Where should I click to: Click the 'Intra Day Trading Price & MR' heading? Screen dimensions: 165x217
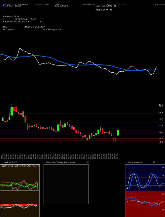pyautogui.click(x=61, y=162)
